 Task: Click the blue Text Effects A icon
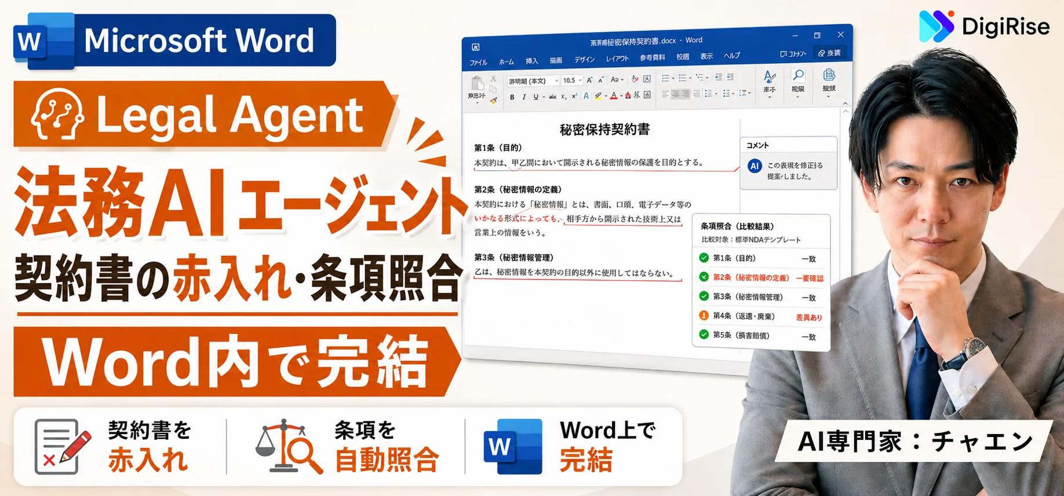coord(586,96)
